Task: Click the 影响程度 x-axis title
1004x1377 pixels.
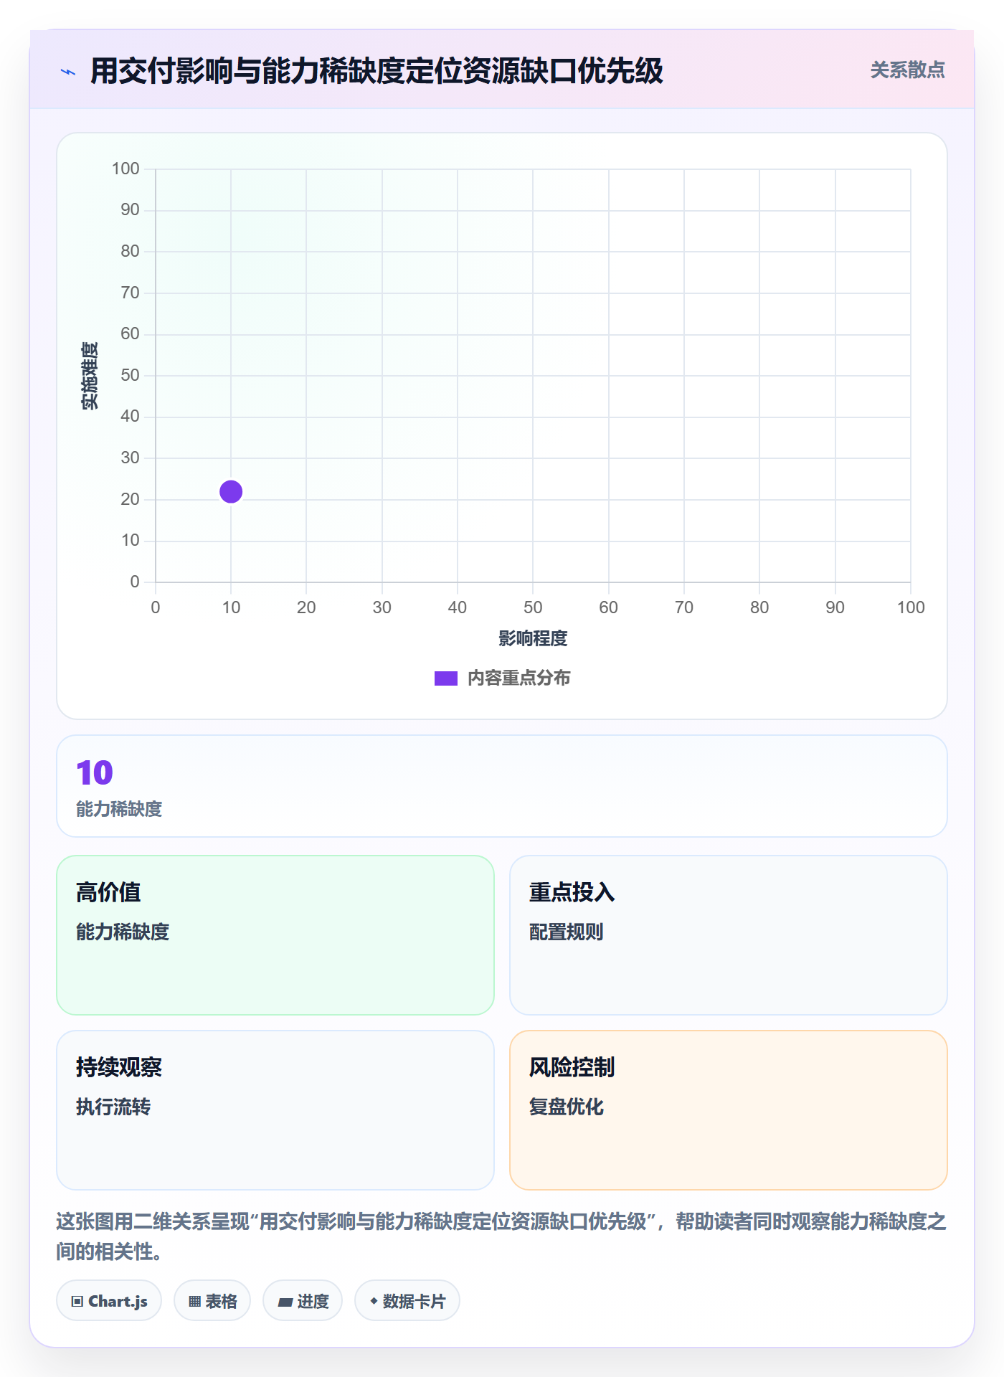Action: click(x=533, y=638)
